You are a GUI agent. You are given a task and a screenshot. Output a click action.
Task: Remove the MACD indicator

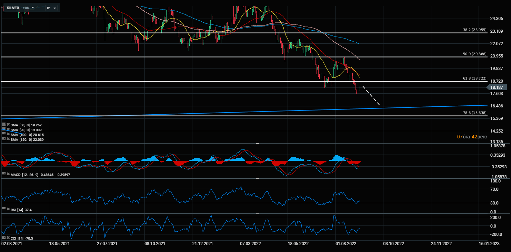coord(8,174)
